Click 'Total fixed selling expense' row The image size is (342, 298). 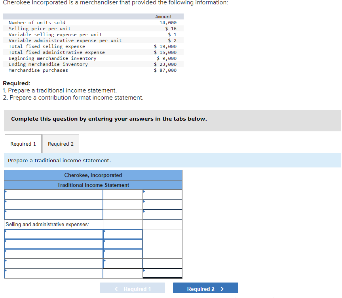(x=93, y=46)
